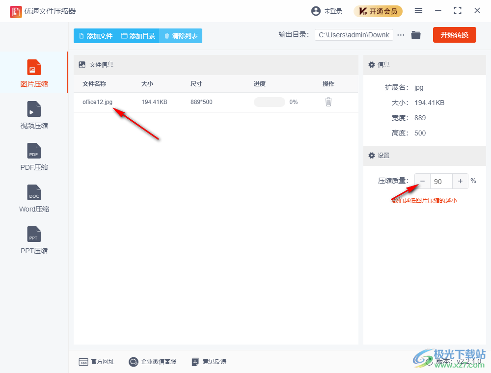Open Word压缩 compression mode

[34, 198]
